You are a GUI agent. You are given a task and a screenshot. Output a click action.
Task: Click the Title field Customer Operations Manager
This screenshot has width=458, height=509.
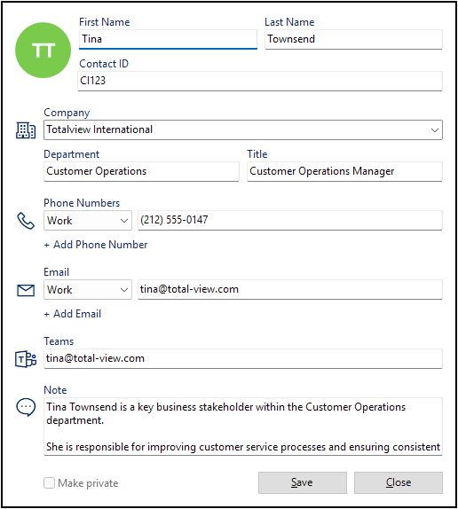click(x=344, y=171)
